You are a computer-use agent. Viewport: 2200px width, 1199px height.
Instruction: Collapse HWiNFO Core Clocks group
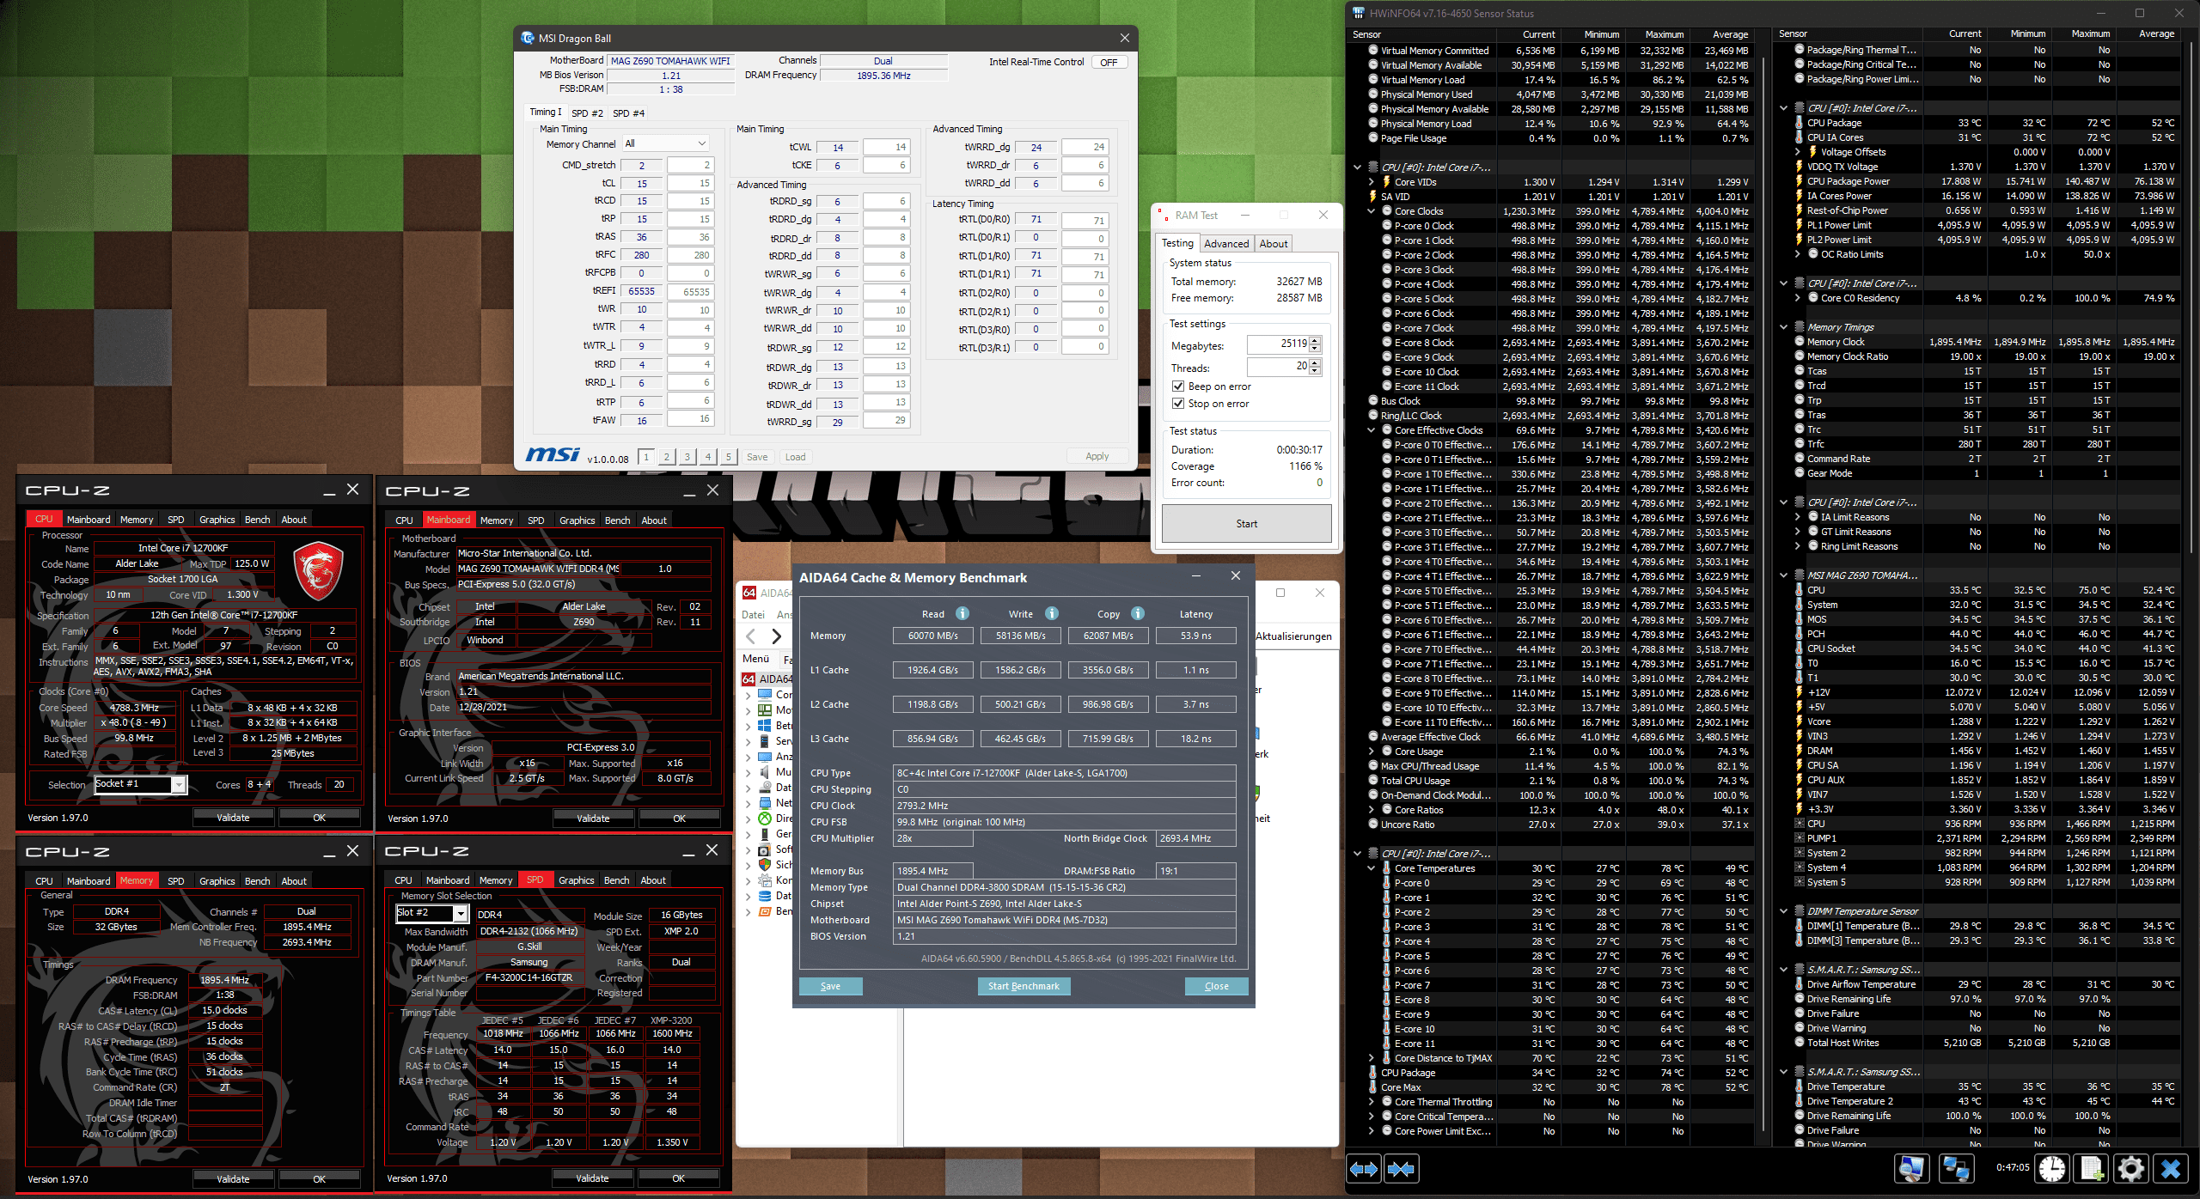tap(1372, 211)
